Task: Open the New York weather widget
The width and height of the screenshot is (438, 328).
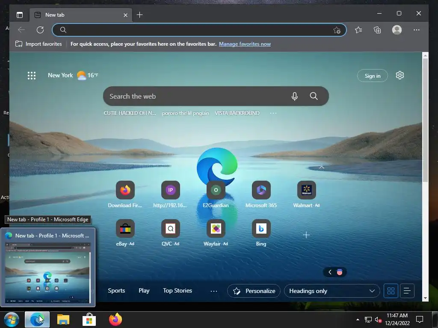Action: click(x=73, y=75)
